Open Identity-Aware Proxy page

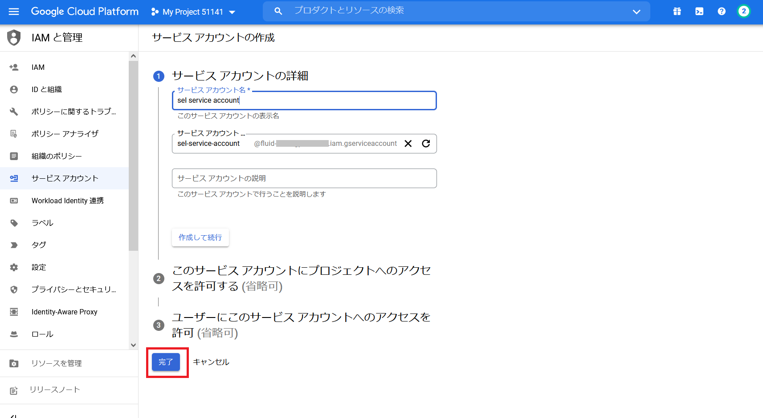click(x=64, y=312)
